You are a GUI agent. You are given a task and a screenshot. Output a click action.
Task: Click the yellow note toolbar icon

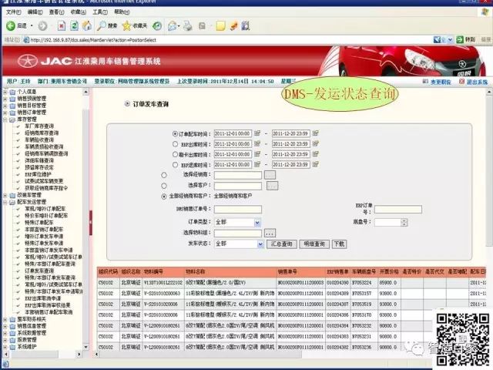(x=220, y=25)
